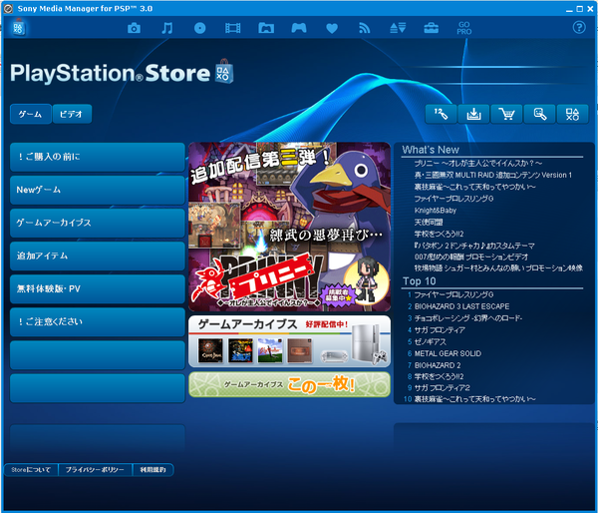The image size is (598, 513).
Task: Open METAL GEAR SOLID in Top 10
Action: point(448,353)
